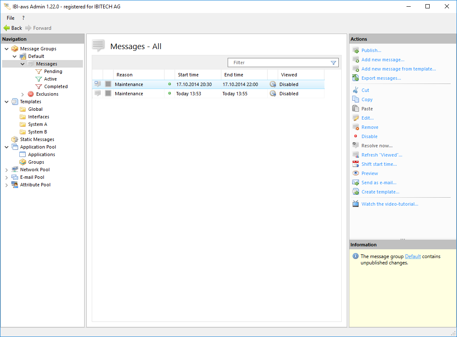Click Add new message from template link
The height and width of the screenshot is (337, 457).
(x=398, y=69)
